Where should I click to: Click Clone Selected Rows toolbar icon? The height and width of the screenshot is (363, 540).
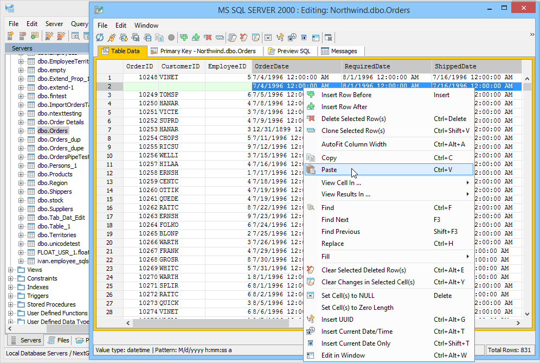click(220, 37)
